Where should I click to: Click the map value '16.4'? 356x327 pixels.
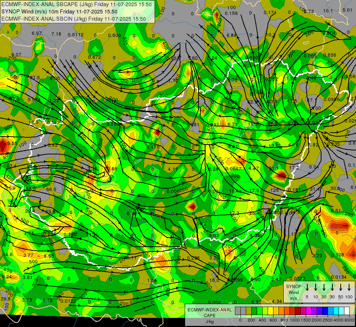pyautogui.click(x=234, y=191)
